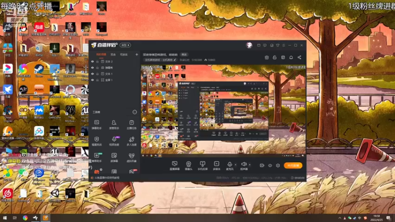Open the settings gear in bottom bar
This screenshot has height=222, width=395.
pos(278,165)
